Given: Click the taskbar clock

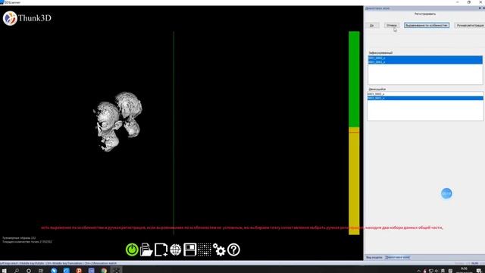Looking at the screenshot, I should [x=464, y=270].
